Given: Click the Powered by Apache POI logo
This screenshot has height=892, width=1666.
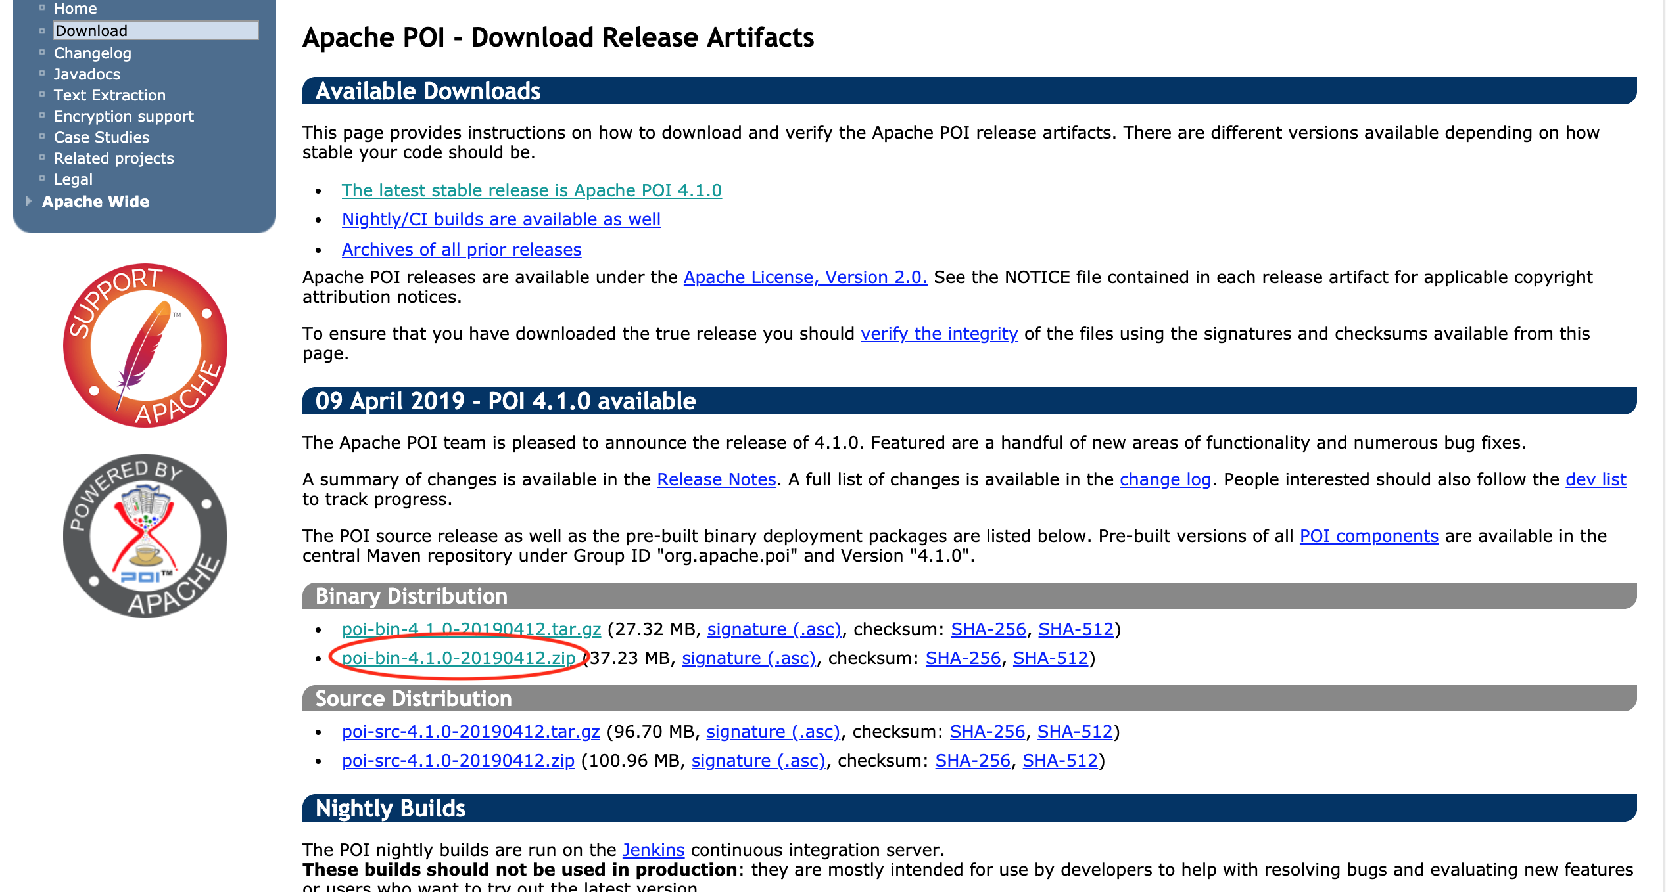Looking at the screenshot, I should click(145, 535).
